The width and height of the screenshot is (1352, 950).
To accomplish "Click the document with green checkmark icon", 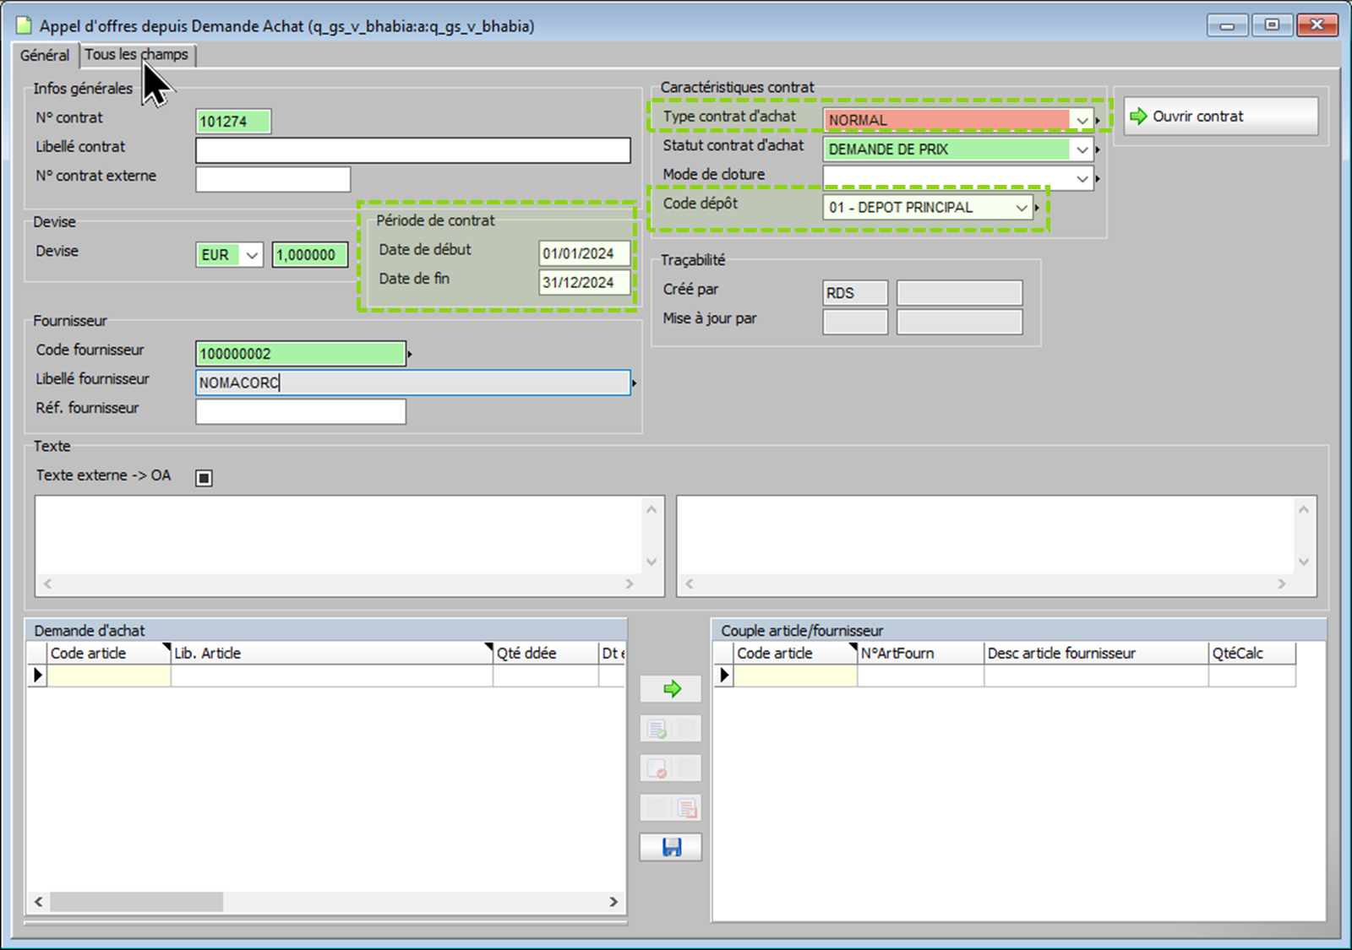I will pos(657,729).
